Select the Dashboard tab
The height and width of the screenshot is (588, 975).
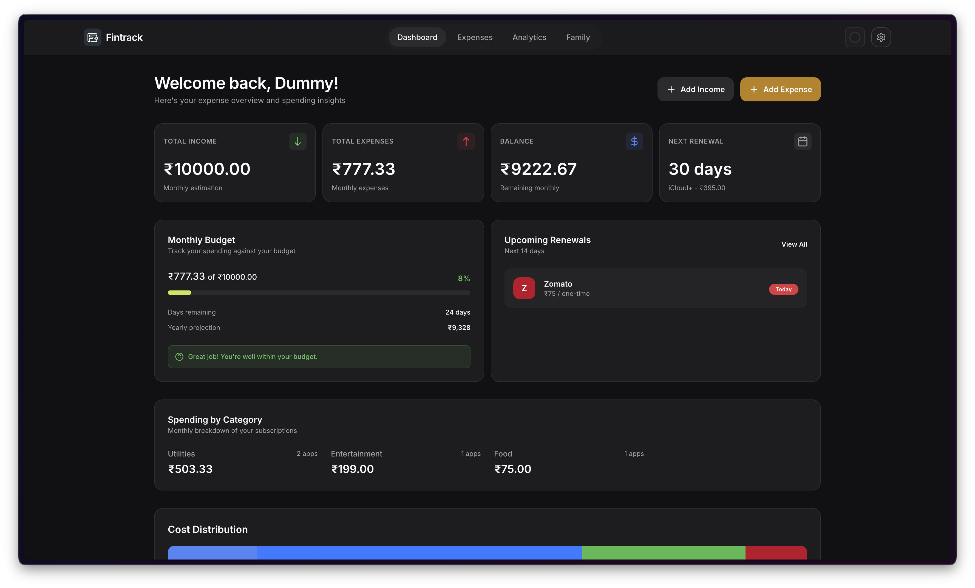(417, 37)
